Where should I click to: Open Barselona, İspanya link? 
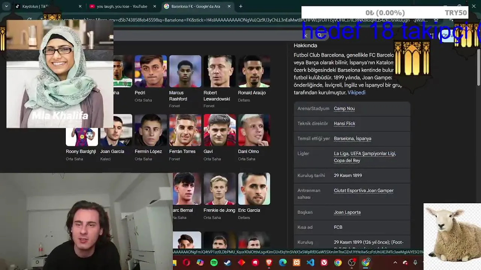coord(352,138)
